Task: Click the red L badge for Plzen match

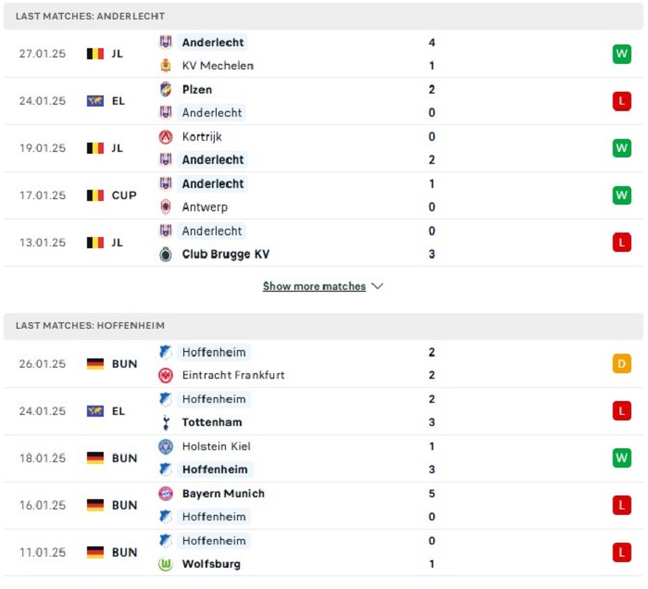Action: pyautogui.click(x=621, y=101)
